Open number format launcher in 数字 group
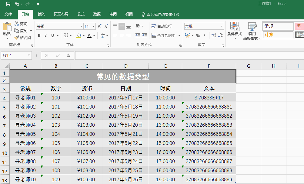 click(223, 45)
